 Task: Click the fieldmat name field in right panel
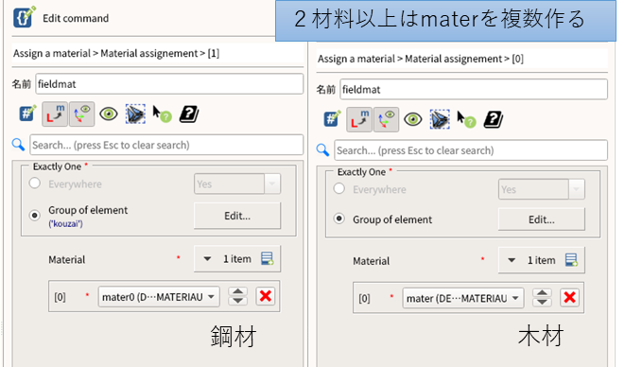[474, 89]
